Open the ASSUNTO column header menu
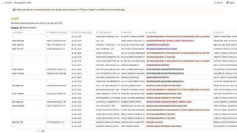237x133 pixels. click(179, 32)
